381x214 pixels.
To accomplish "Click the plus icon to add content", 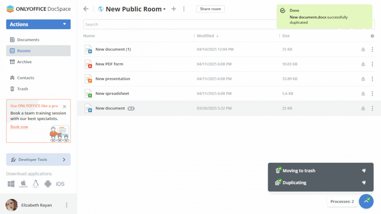I will pyautogui.click(x=174, y=9).
